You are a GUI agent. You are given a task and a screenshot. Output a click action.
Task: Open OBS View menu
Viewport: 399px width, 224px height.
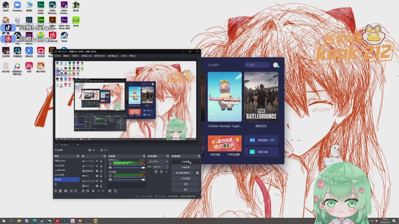pyautogui.click(x=75, y=56)
